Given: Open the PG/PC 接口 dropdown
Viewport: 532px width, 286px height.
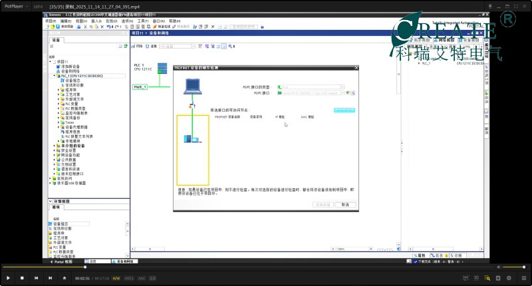Looking at the screenshot, I should (342, 93).
